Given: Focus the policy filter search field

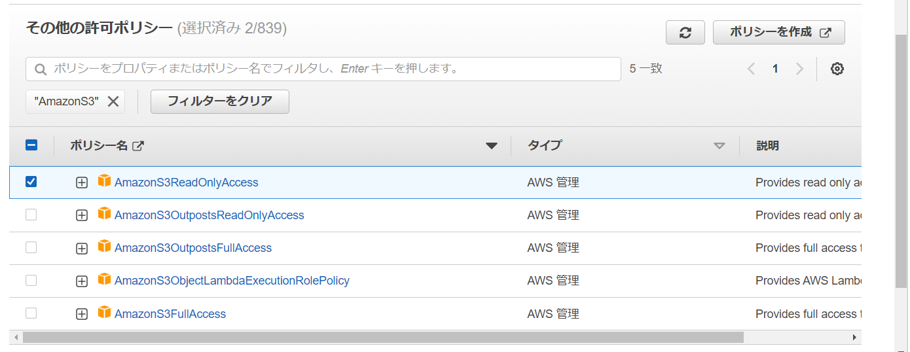Looking at the screenshot, I should click(323, 69).
